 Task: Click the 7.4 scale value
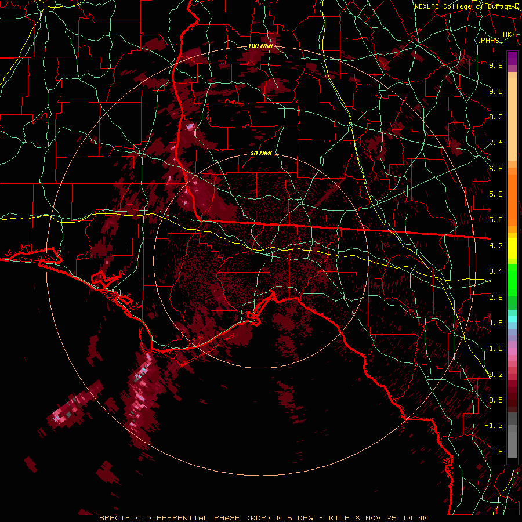click(496, 143)
